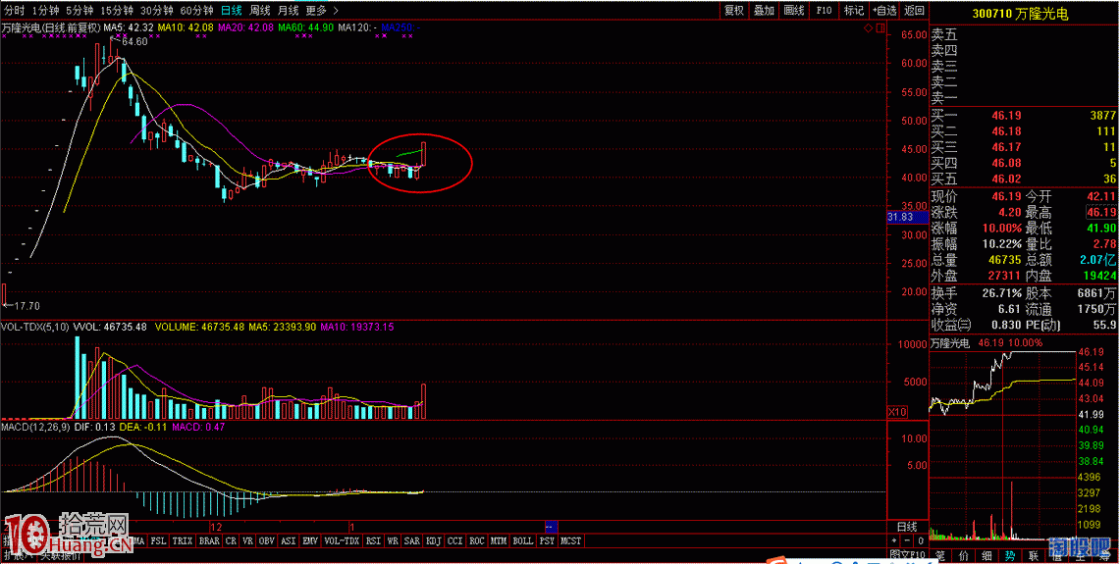The height and width of the screenshot is (564, 1120).
Task: Select the VR indicator tab
Action: click(x=248, y=540)
